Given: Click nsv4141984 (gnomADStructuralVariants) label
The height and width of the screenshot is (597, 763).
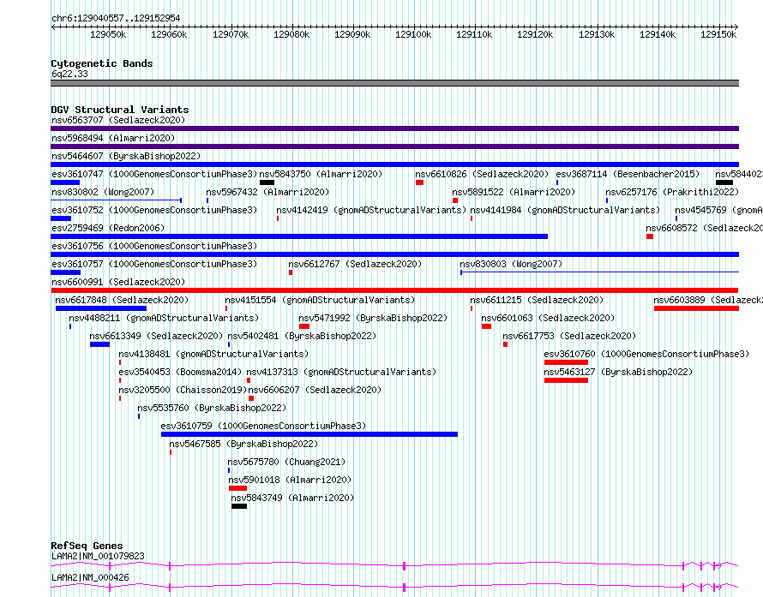Looking at the screenshot, I should [x=565, y=210].
